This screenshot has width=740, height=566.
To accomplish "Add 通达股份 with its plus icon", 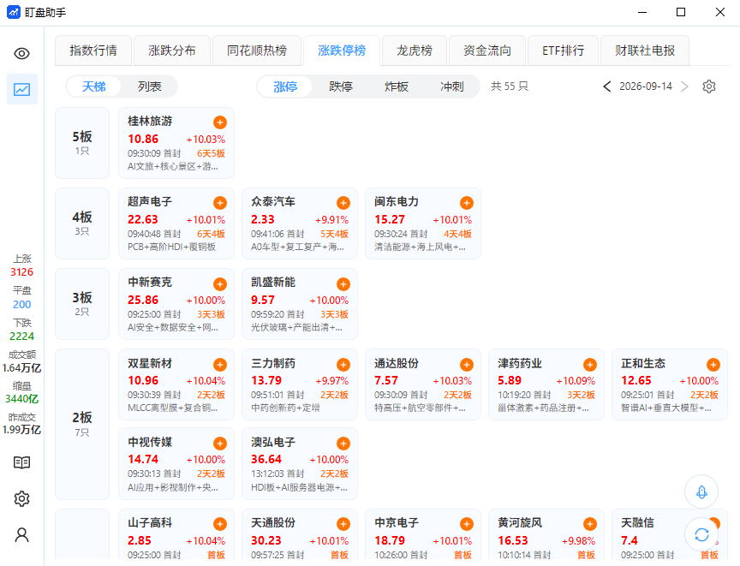I will [x=467, y=365].
